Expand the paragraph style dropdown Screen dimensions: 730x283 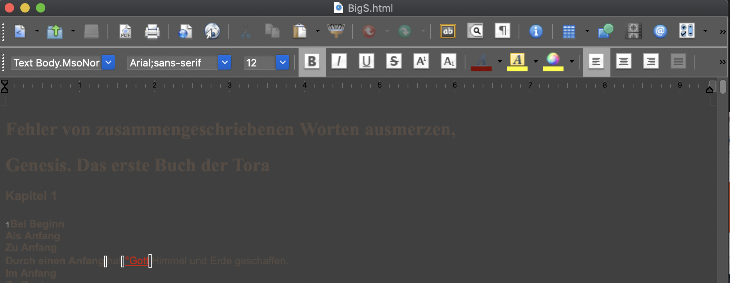point(108,63)
